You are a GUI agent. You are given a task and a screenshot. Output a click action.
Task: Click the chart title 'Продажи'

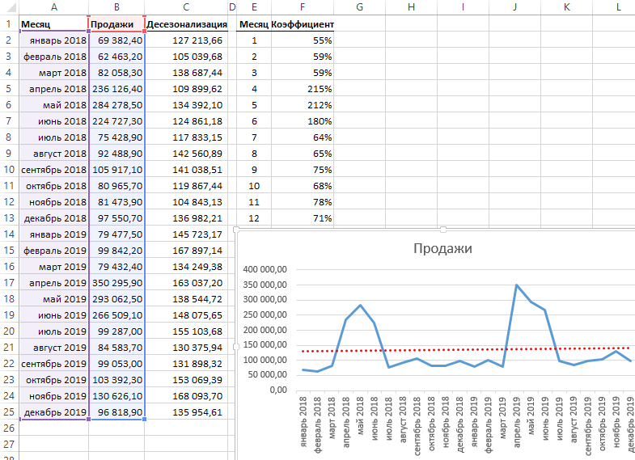point(442,248)
